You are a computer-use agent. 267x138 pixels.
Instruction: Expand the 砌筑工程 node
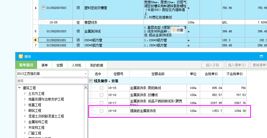25,110
